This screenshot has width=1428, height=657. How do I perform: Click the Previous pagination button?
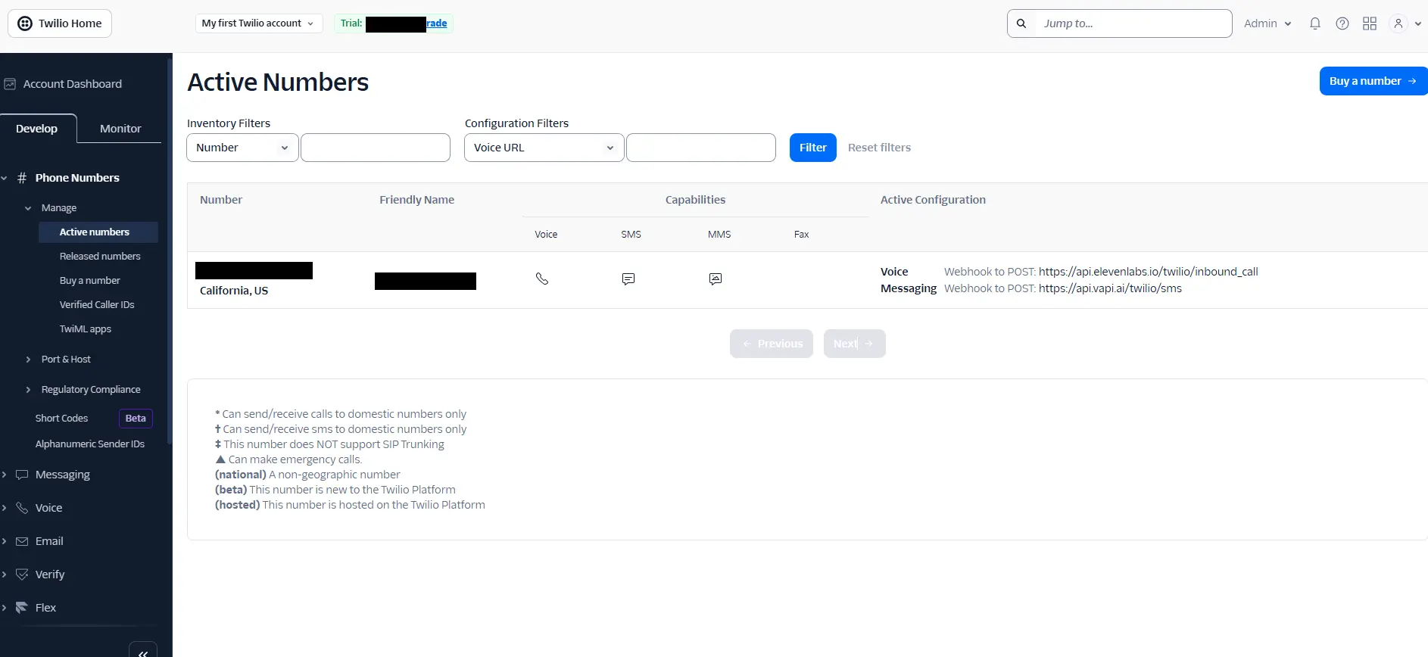(772, 344)
